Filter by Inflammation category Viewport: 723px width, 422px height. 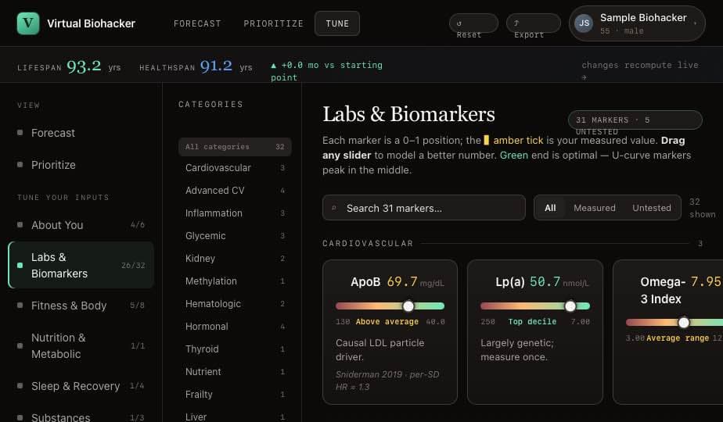[235, 213]
